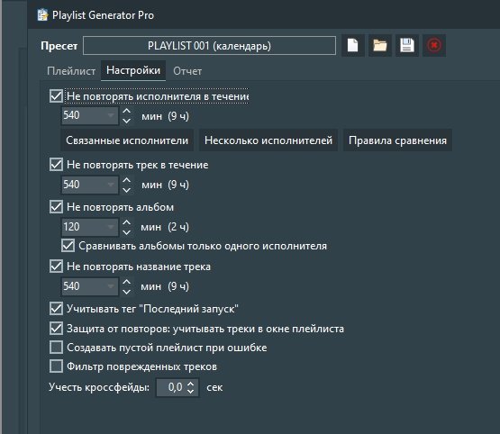This screenshot has height=434, width=500.
Task: Delete preset using the red circle icon
Action: [x=434, y=46]
